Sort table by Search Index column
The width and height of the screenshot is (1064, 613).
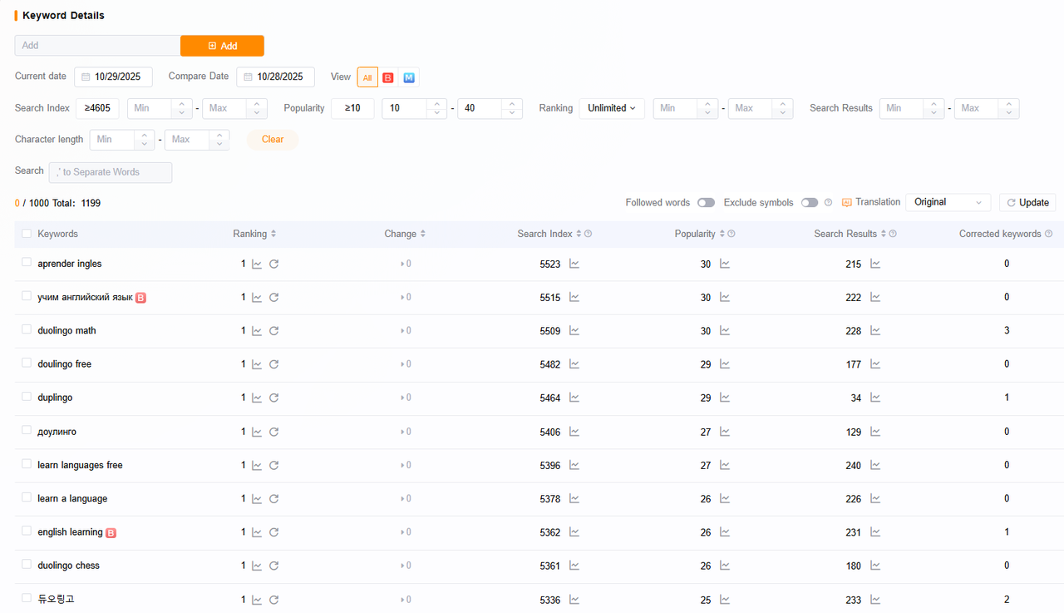point(579,234)
